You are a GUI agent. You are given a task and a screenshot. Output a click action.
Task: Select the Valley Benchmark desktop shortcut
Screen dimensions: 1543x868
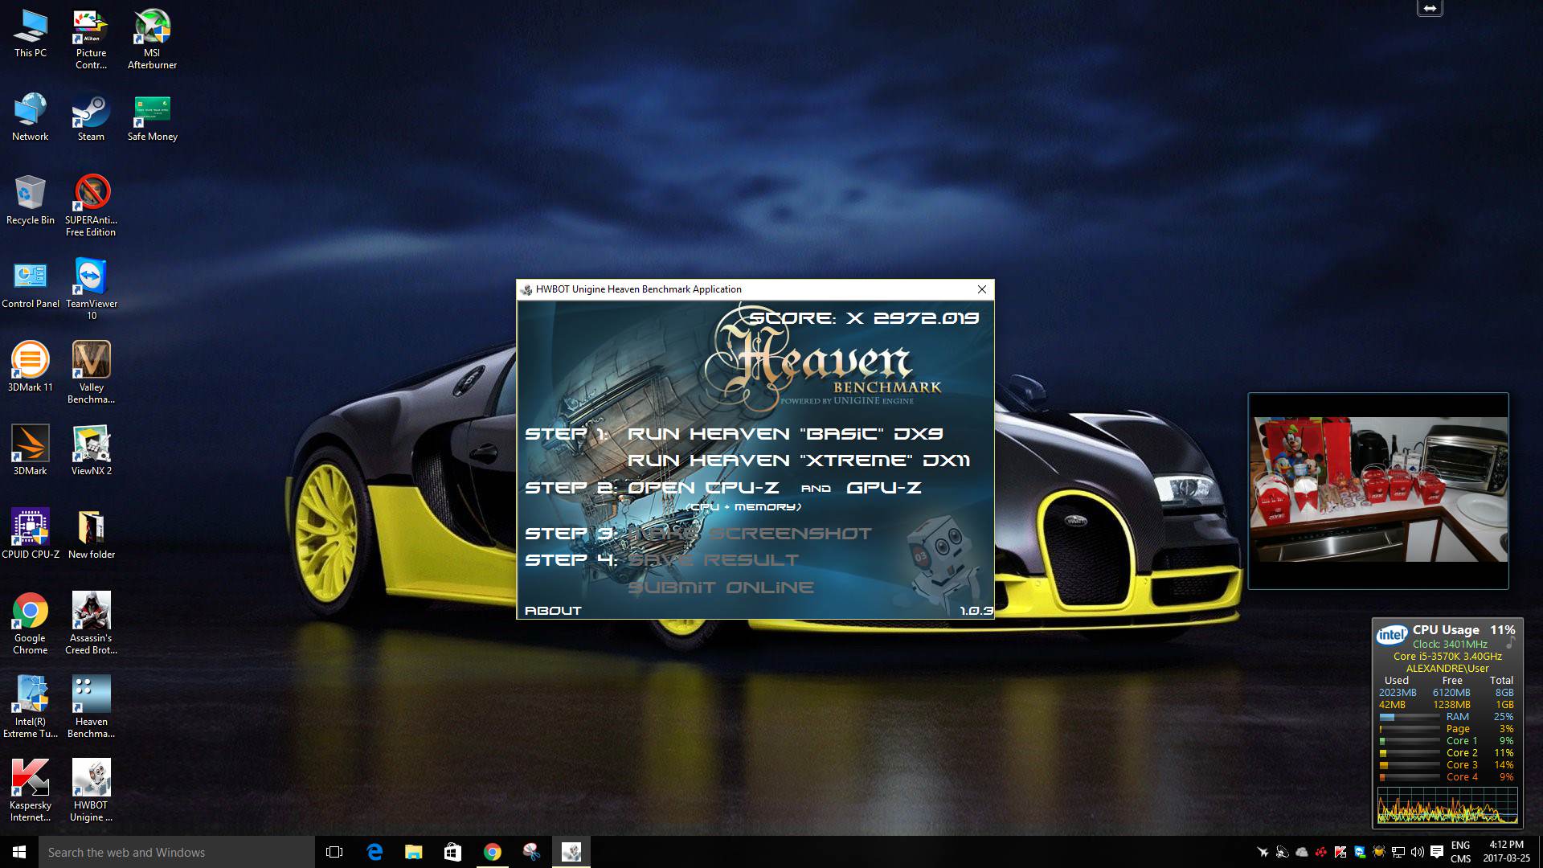pyautogui.click(x=91, y=373)
